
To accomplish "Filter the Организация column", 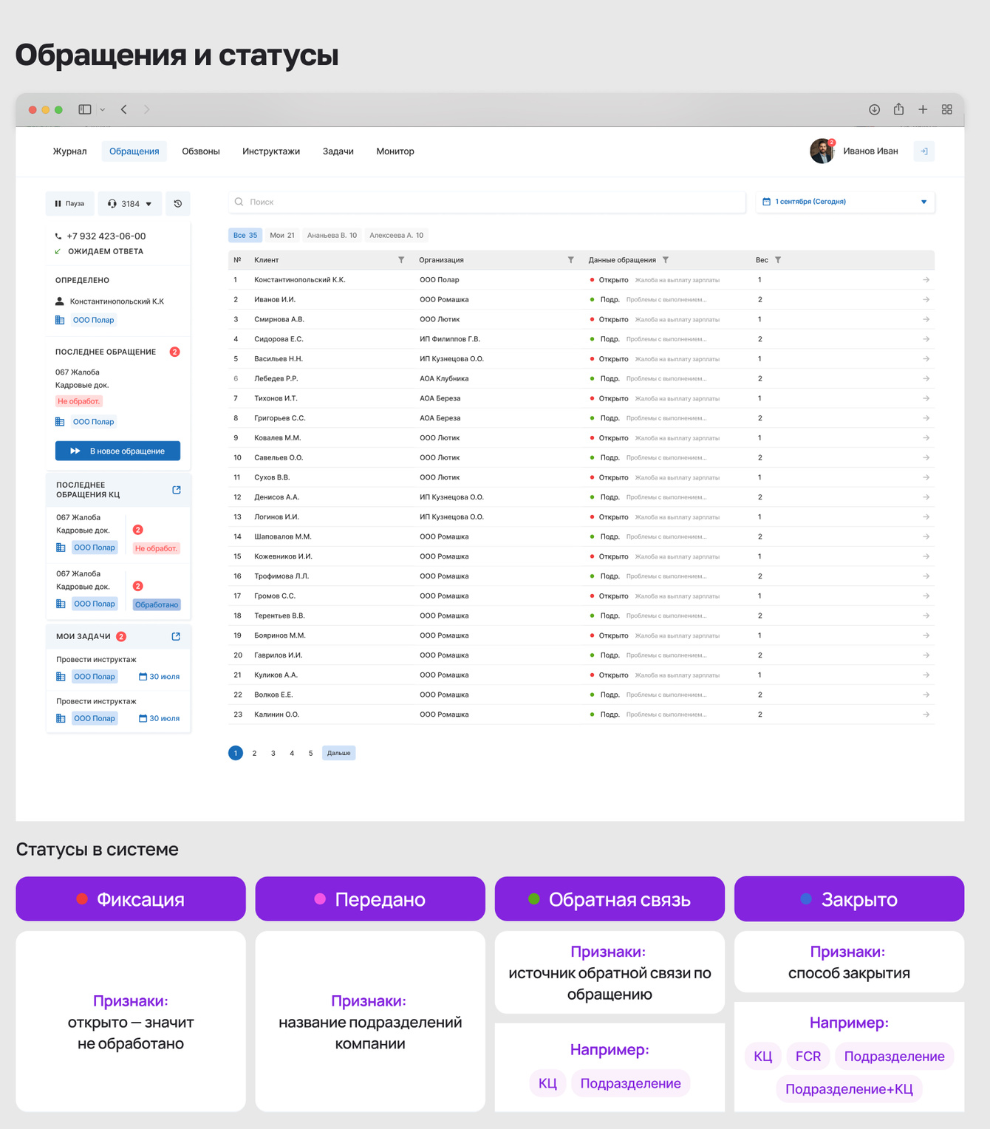I will click(x=570, y=260).
